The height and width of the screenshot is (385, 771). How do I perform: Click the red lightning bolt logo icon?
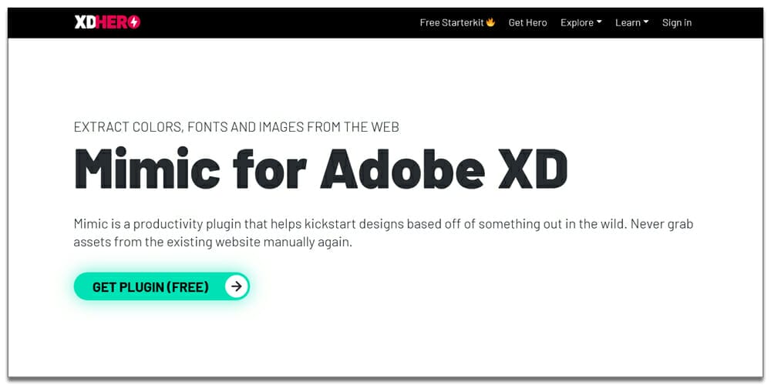tap(134, 22)
